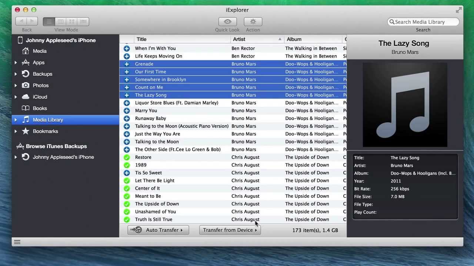Click the 256 kbps bit rate value

click(x=400, y=189)
